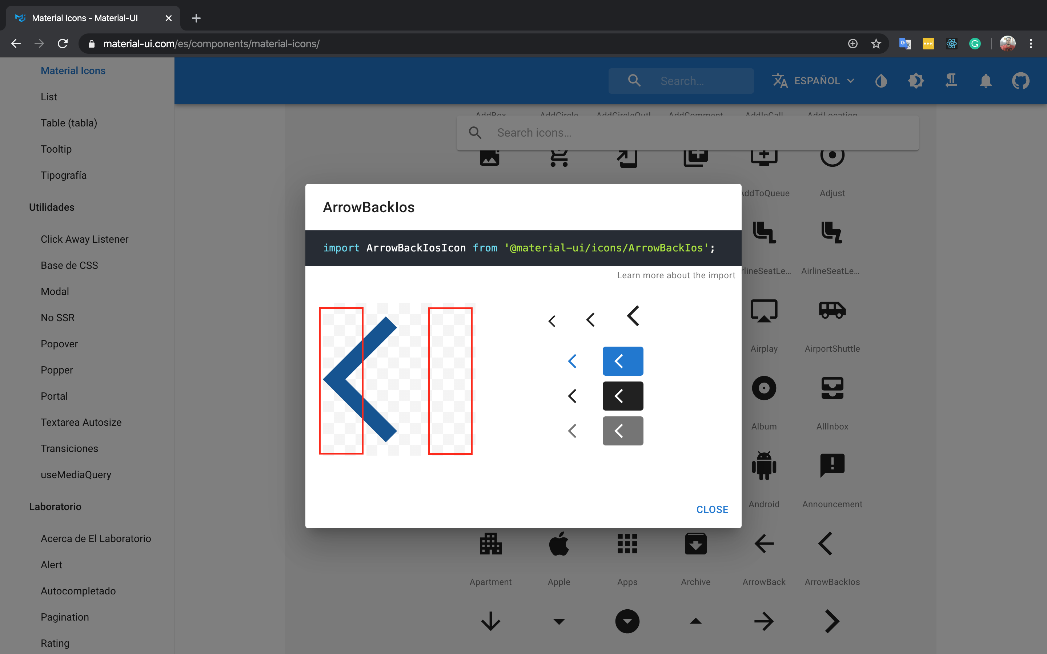1047x654 pixels.
Task: Click the notifications bell in the header
Action: (x=985, y=80)
